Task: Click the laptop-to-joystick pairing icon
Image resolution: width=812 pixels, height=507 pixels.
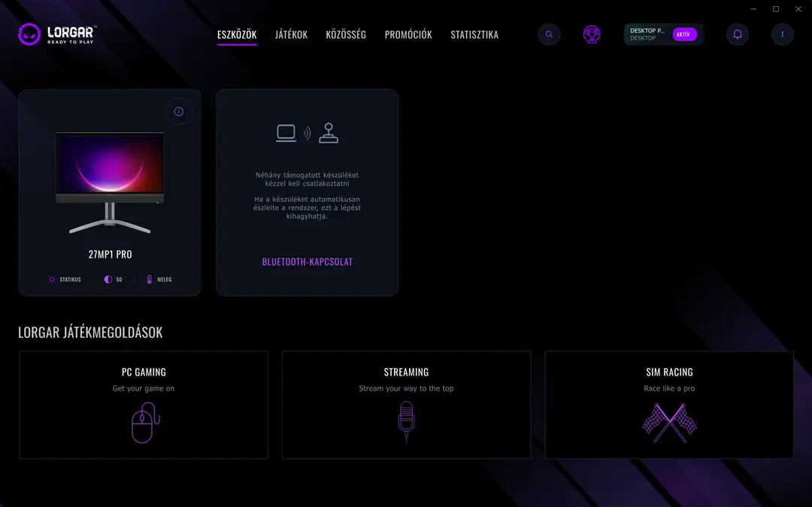Action: [x=307, y=133]
